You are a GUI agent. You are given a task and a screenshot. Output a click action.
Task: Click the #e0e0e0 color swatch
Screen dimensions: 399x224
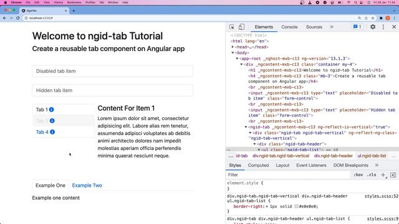tap(296, 207)
